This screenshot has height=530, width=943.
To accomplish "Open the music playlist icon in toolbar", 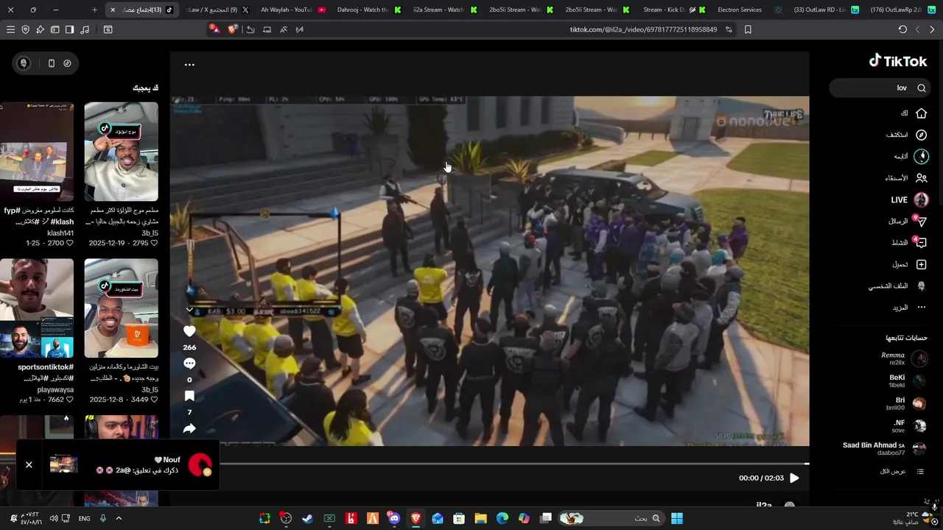I will 84,29.
